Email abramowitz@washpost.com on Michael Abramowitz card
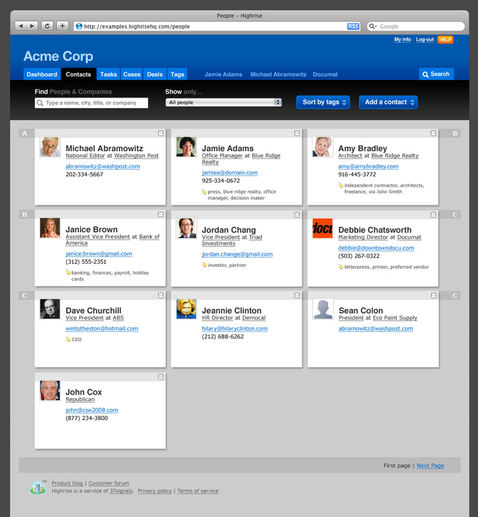The image size is (478, 517). [103, 166]
